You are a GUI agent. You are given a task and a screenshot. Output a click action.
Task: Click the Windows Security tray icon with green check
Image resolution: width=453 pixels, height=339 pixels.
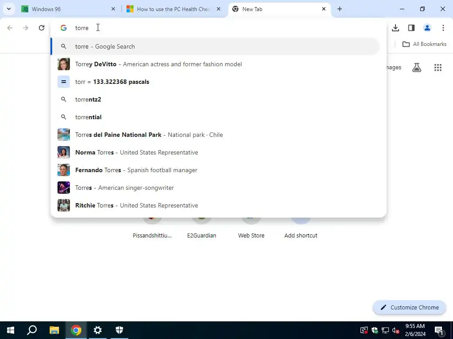(x=375, y=330)
